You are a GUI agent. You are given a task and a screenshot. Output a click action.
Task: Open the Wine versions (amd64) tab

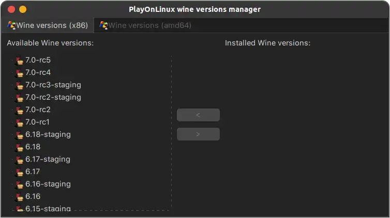pos(145,25)
